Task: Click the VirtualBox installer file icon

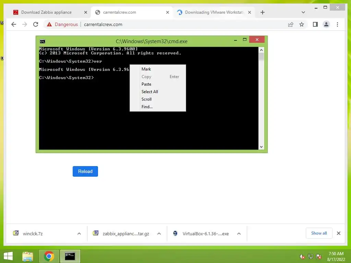Action: click(x=175, y=234)
